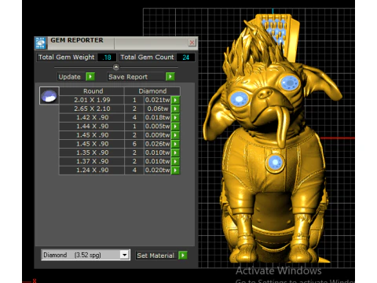Screen dimensions: 377x283
Task: Click the GEM REPORTER title bar
Action: (x=117, y=42)
